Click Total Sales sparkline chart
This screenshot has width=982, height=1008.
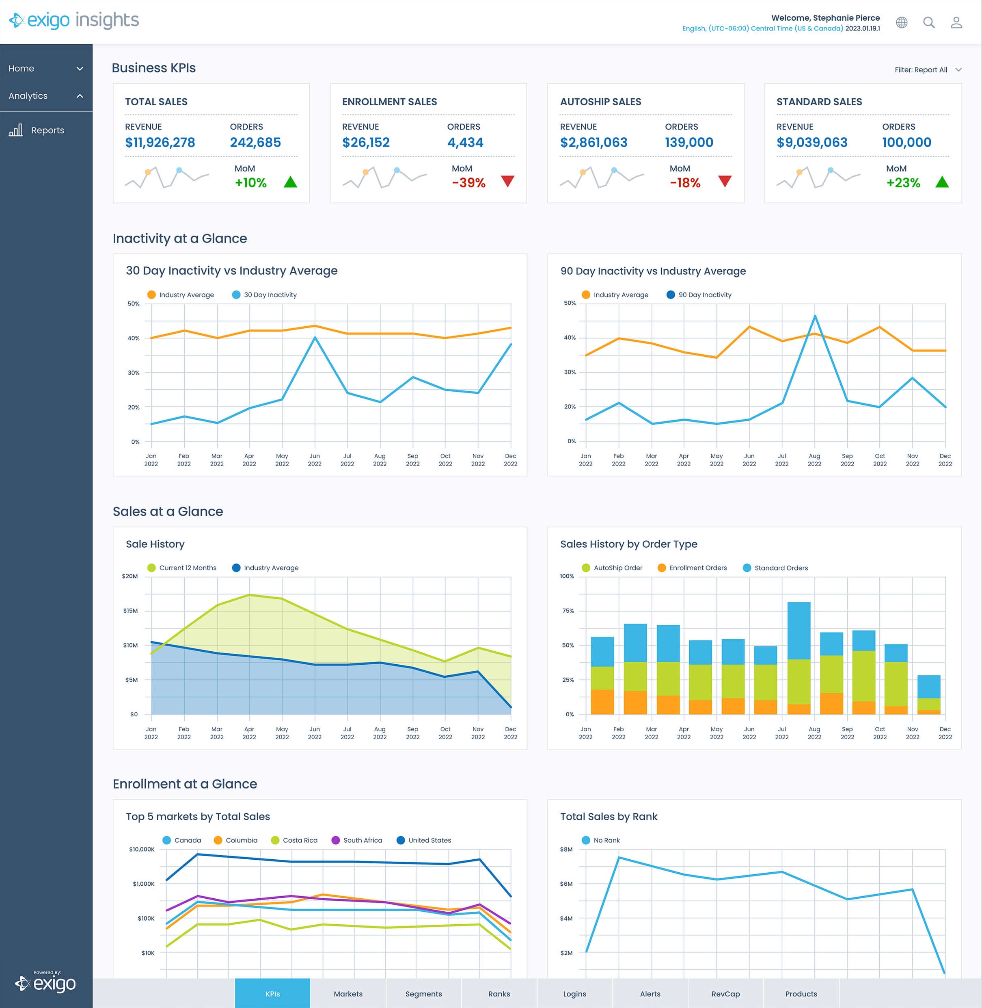(166, 177)
